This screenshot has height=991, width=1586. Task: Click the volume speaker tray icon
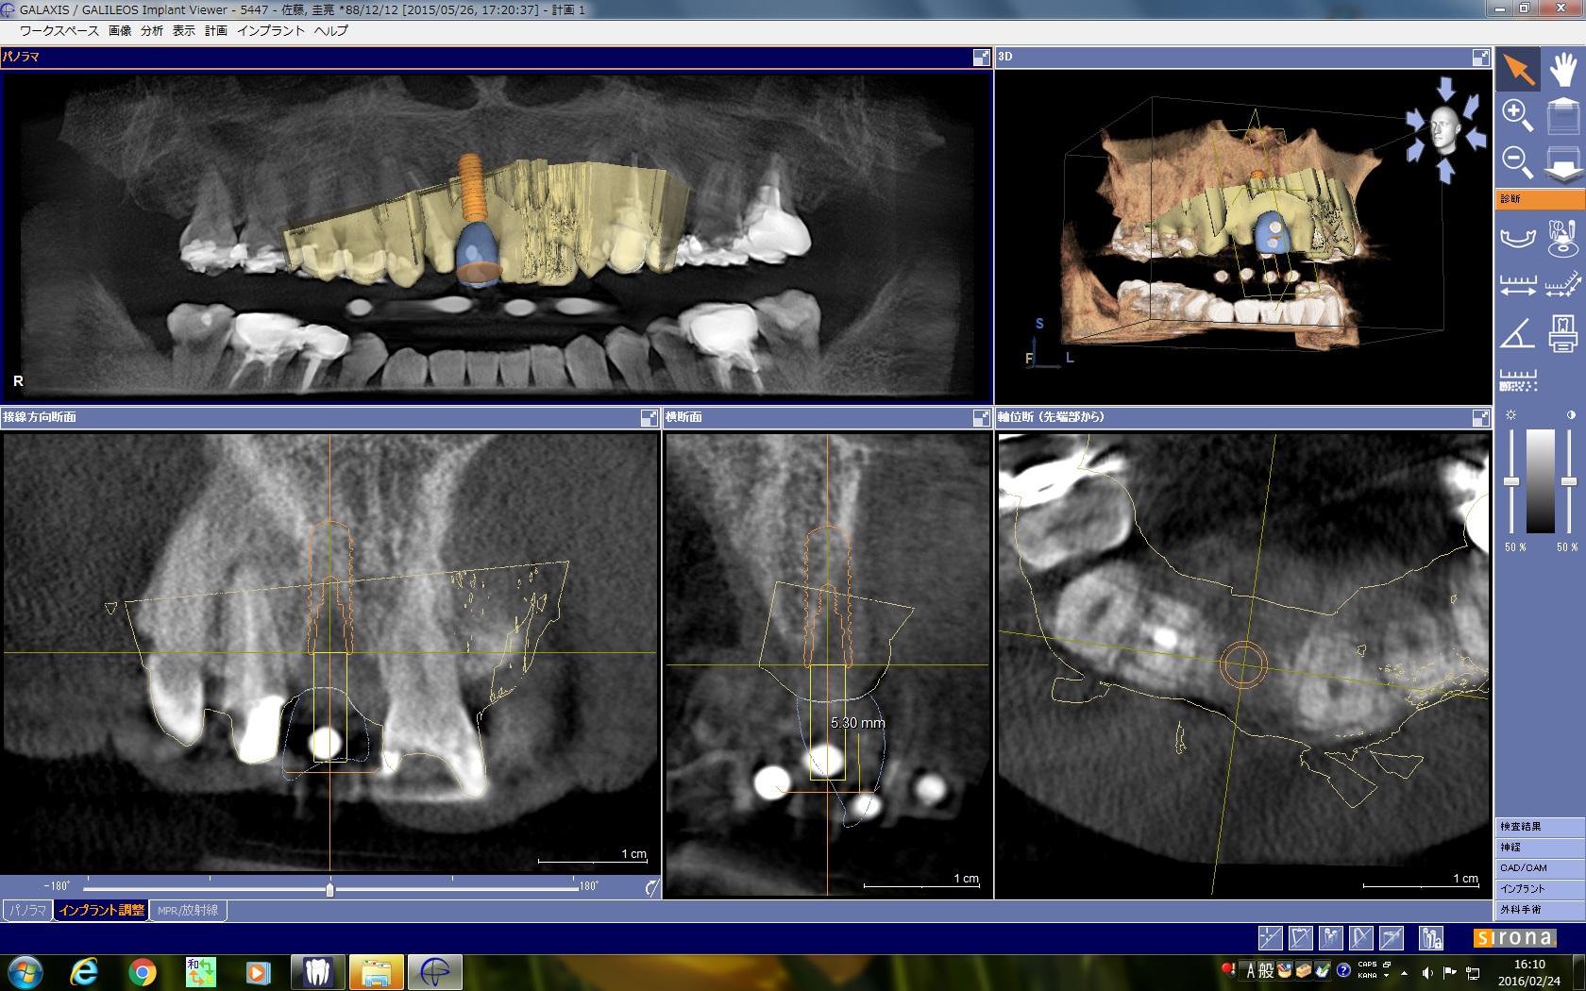click(x=1426, y=973)
